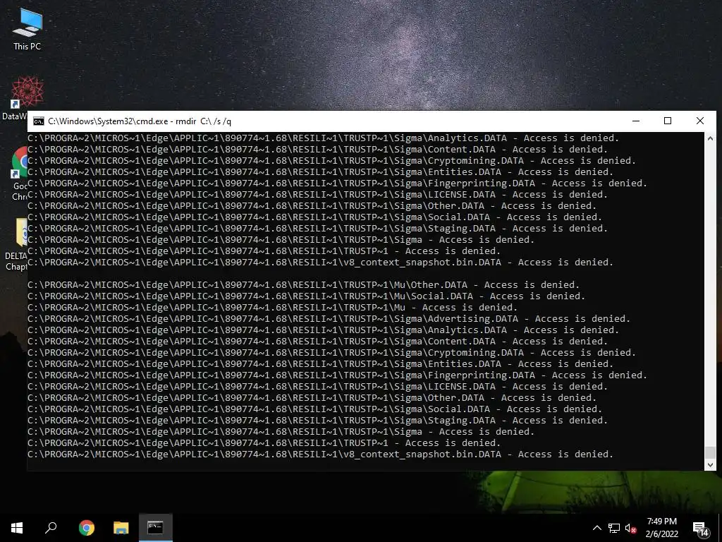
Task: Show hidden system tray icons
Action: tap(596, 528)
